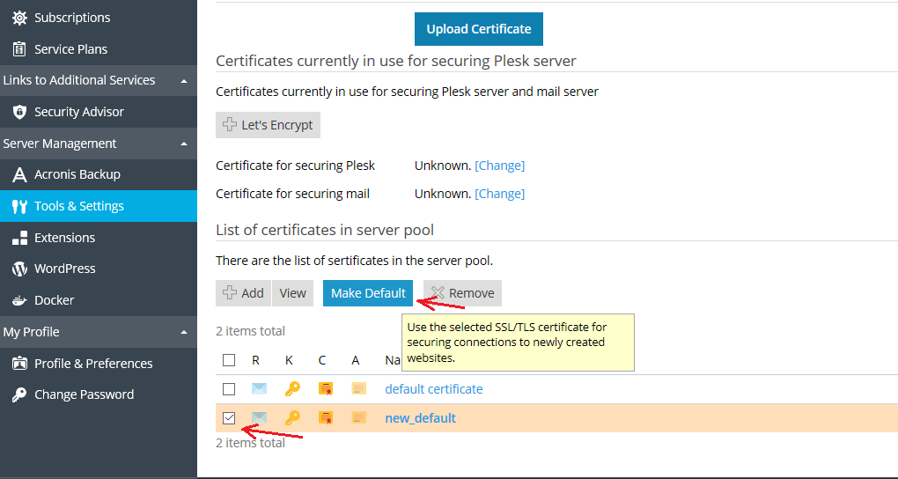
Task: Click the certificate icon in default certificate row
Action: click(x=326, y=389)
